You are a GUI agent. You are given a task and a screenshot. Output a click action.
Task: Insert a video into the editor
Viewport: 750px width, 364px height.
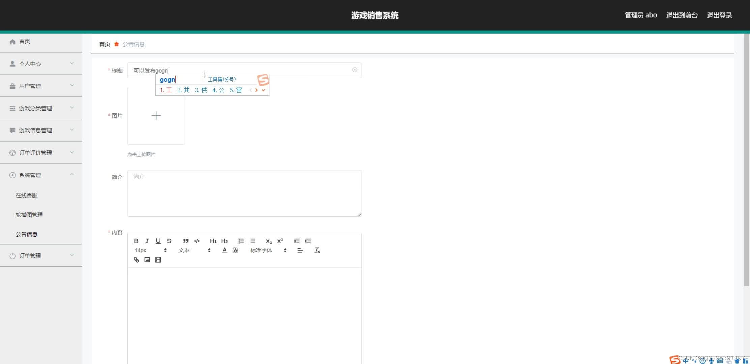pyautogui.click(x=158, y=260)
